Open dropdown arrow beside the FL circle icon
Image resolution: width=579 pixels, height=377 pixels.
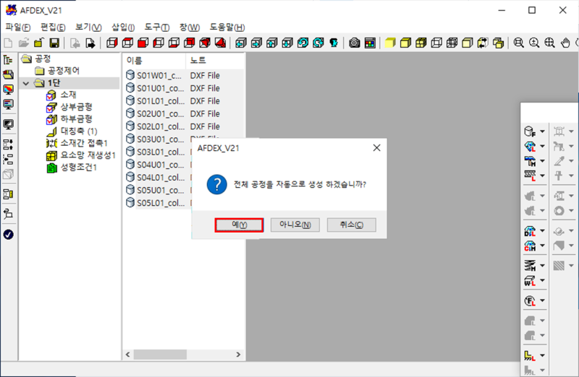click(542, 300)
